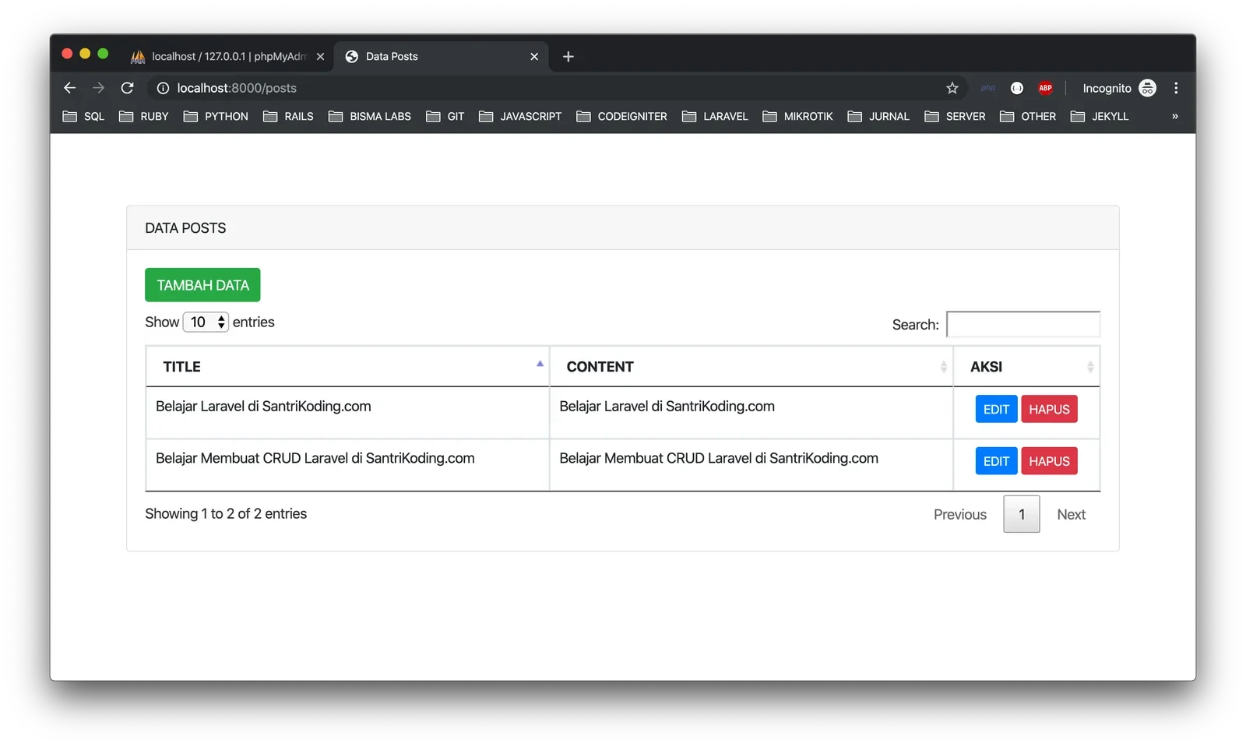Image resolution: width=1246 pixels, height=747 pixels.
Task: Click HAPUS for Belajar Laravel di SantriKoding.com row
Action: click(x=1049, y=409)
